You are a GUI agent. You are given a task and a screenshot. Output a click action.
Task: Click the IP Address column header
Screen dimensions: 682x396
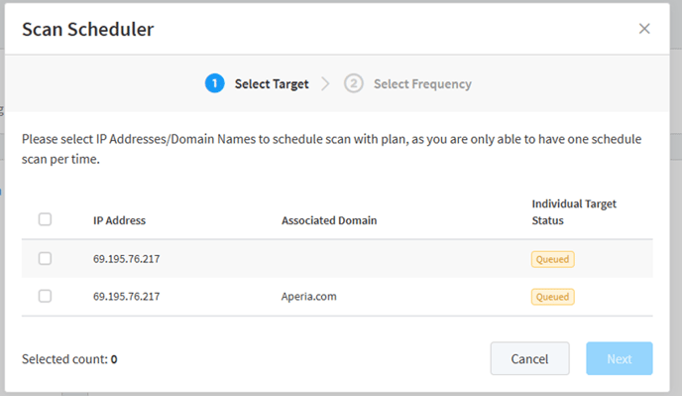click(x=119, y=220)
